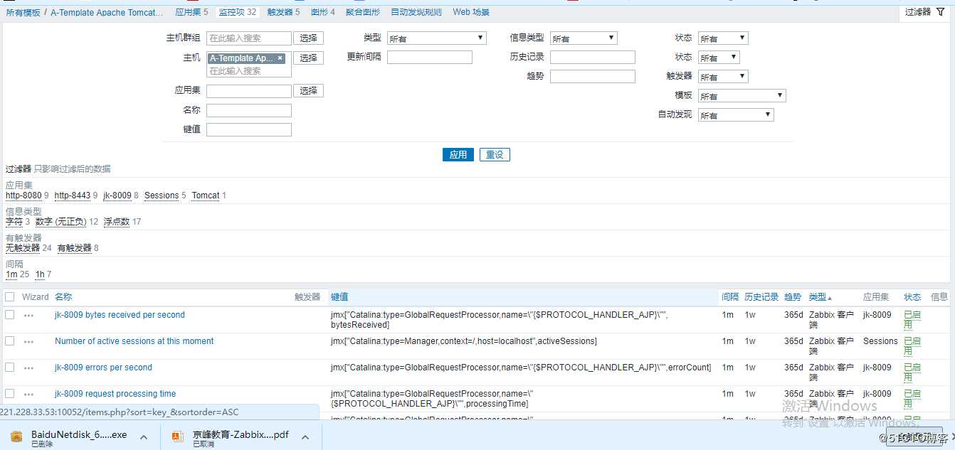Image resolution: width=955 pixels, height=450 pixels.
Task: Open wizard menu for active sessions row
Action: 28,341
